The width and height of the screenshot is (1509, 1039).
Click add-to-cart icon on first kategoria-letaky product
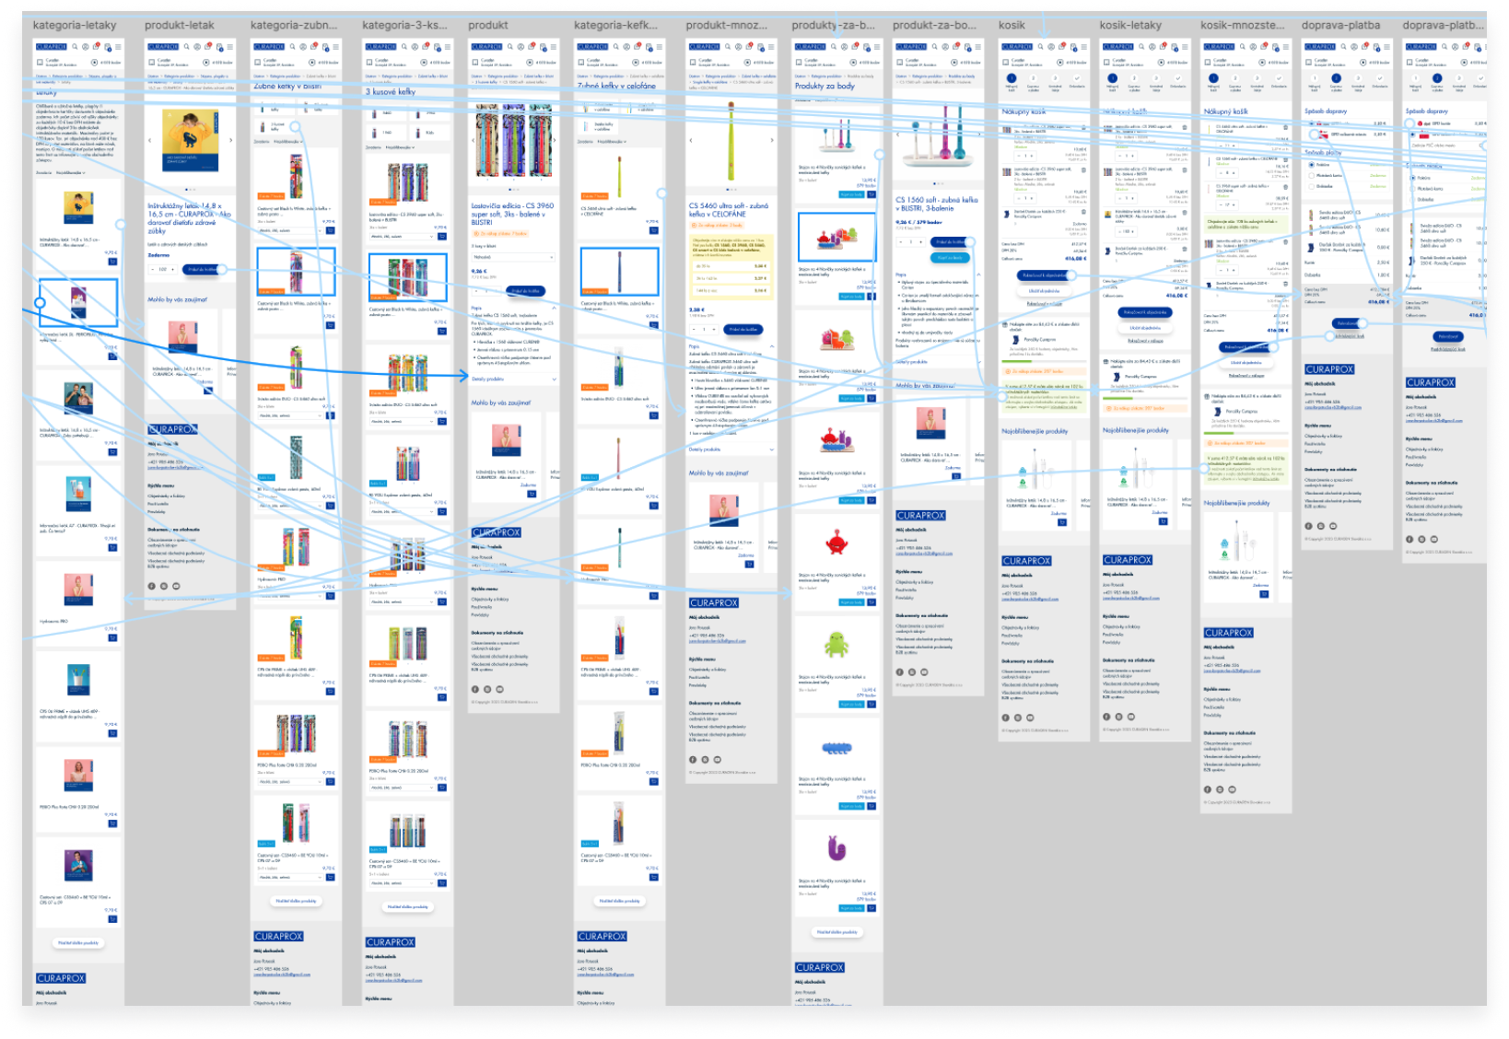click(112, 261)
